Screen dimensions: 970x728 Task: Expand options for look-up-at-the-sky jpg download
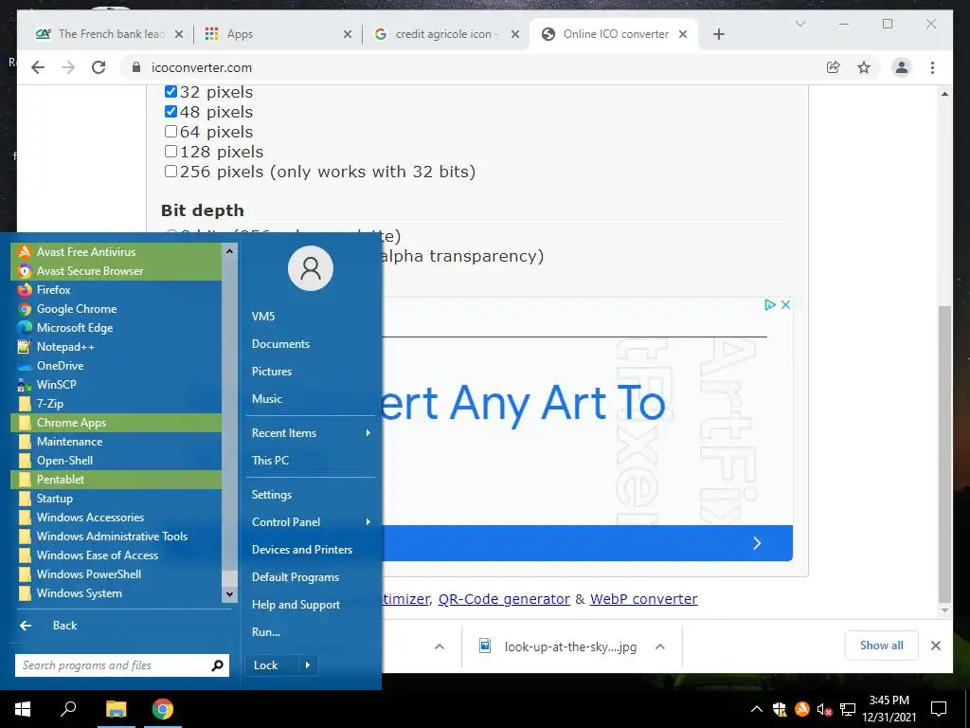tap(660, 646)
